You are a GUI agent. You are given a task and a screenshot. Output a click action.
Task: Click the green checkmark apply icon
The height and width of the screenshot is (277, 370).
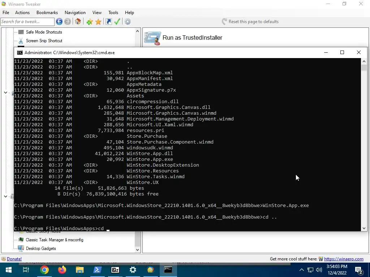point(117,22)
